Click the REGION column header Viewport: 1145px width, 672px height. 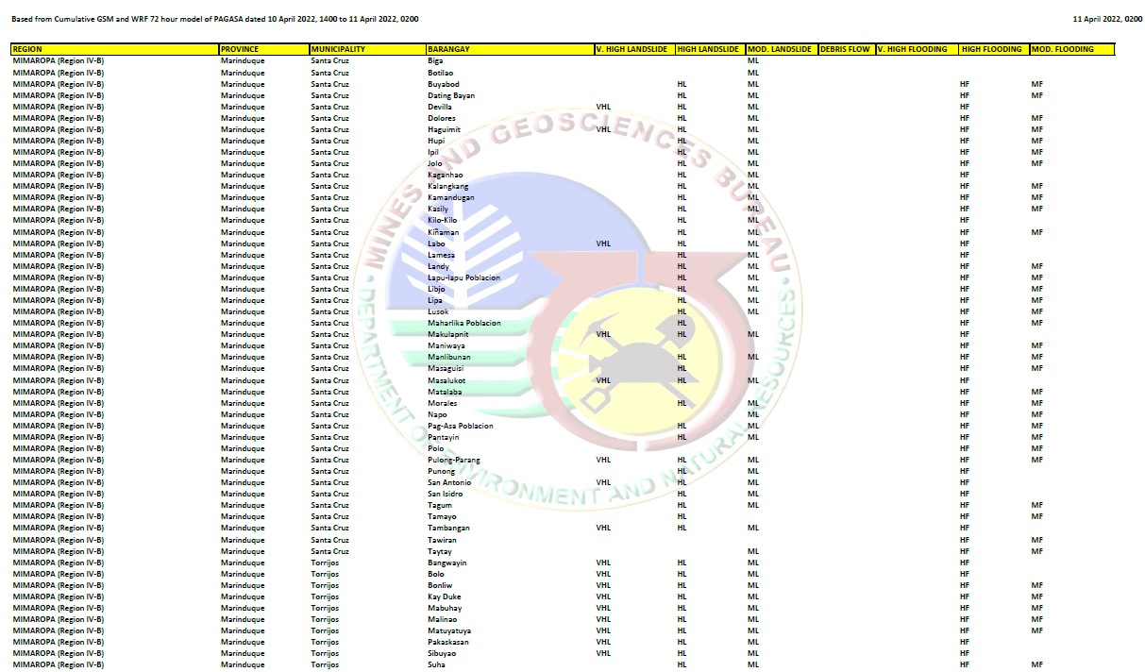pos(114,49)
